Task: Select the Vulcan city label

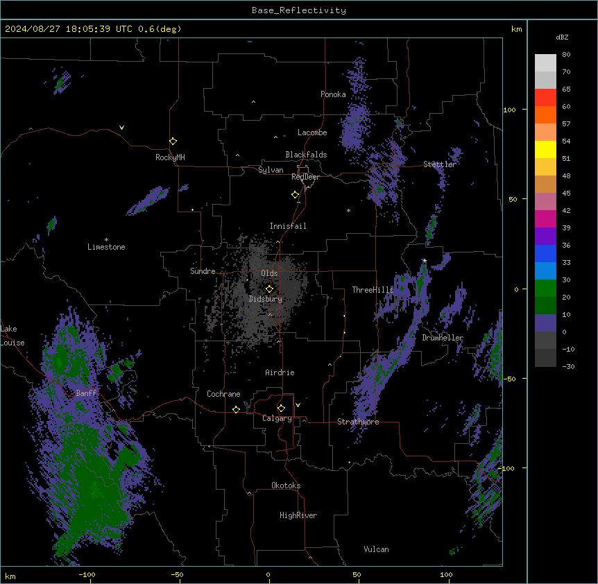Action: pyautogui.click(x=376, y=549)
